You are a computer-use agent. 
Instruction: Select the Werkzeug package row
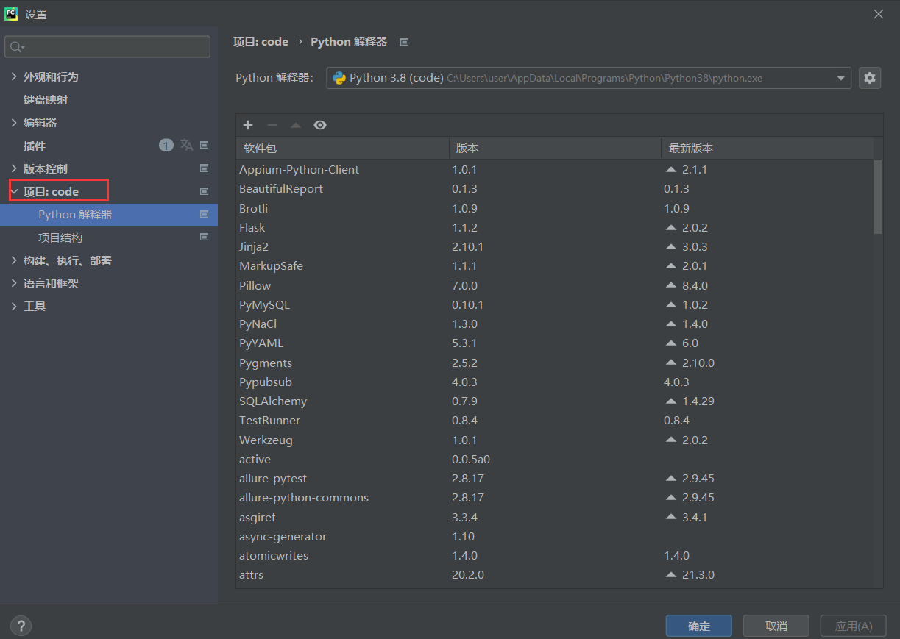click(x=555, y=440)
